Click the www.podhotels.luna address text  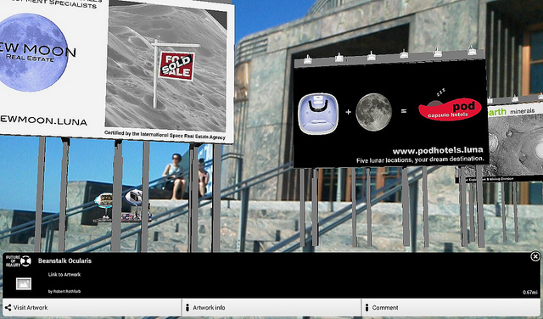[x=438, y=151]
